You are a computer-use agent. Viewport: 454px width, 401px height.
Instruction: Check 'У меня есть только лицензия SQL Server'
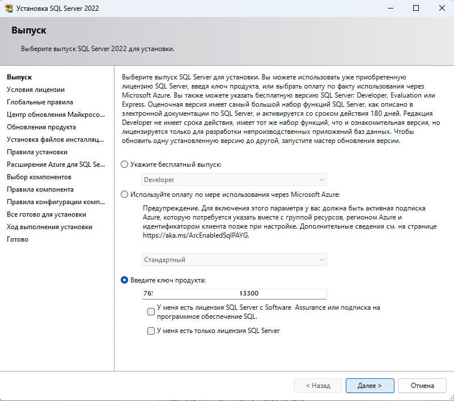[151, 331]
